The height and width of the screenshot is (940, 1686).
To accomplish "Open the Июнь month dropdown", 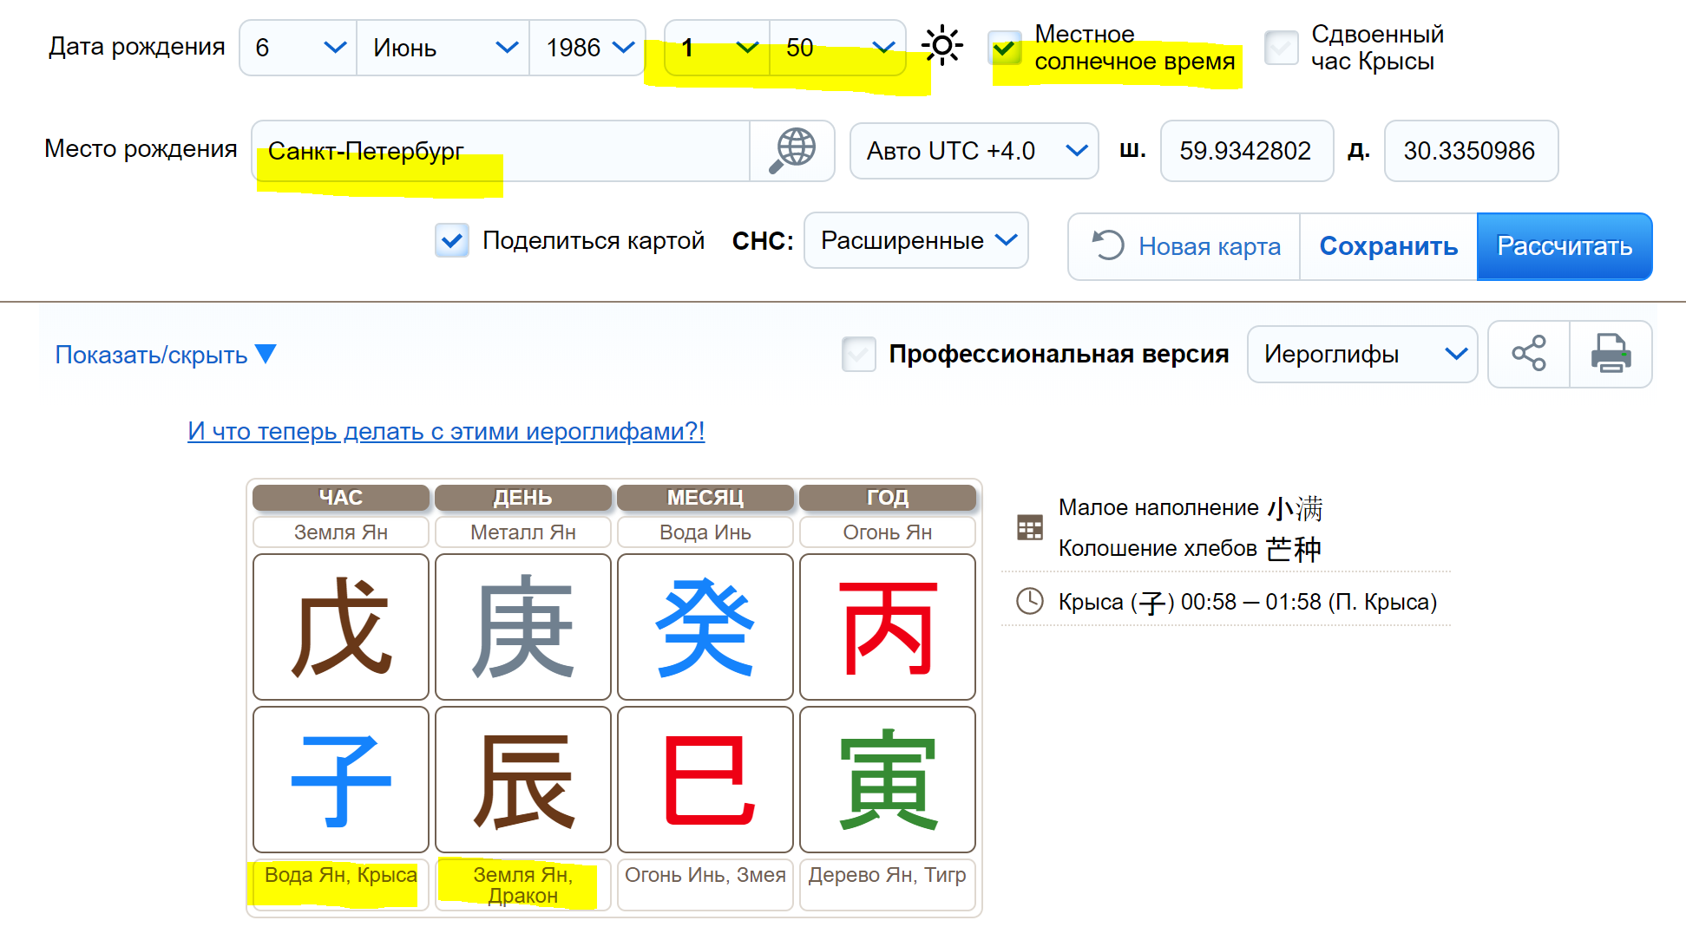I will tap(443, 48).
